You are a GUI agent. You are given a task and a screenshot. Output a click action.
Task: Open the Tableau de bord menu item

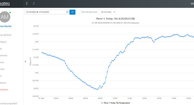point(6,35)
